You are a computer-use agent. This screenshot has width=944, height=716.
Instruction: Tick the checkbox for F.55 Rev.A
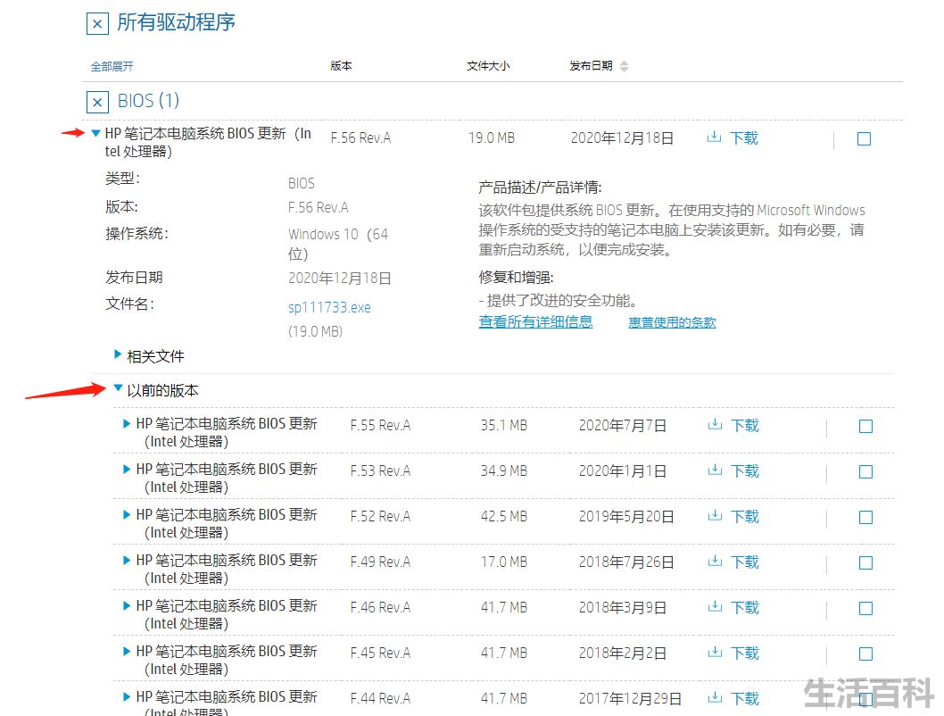coord(865,427)
